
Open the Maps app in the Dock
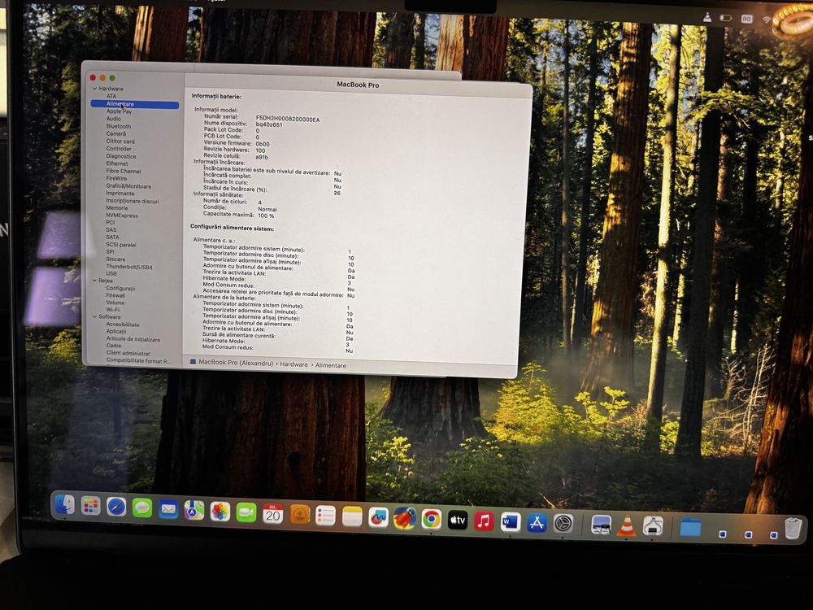tap(194, 511)
